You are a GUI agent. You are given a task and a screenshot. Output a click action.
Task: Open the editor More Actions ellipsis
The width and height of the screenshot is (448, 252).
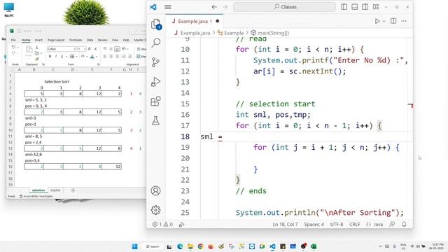pos(404,21)
